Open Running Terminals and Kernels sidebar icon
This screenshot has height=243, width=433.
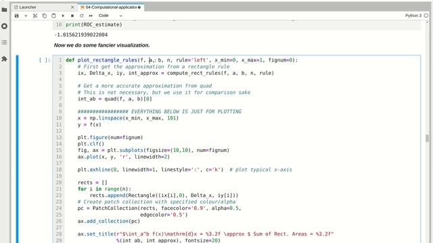tap(5, 26)
